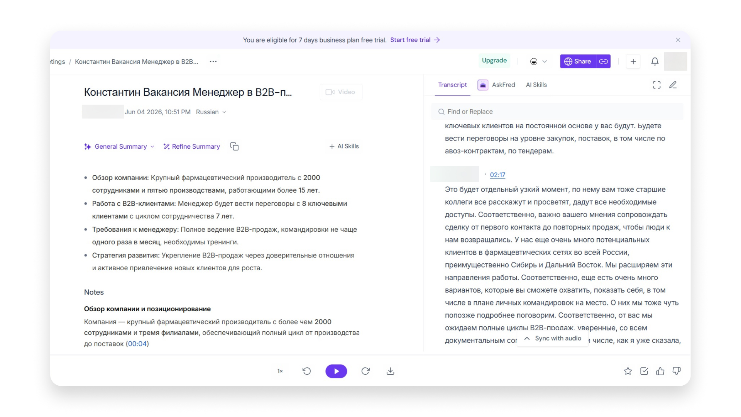Image resolution: width=741 pixels, height=417 pixels.
Task: Click the 'Обзор компании и позиционирование' heading
Action: (147, 309)
